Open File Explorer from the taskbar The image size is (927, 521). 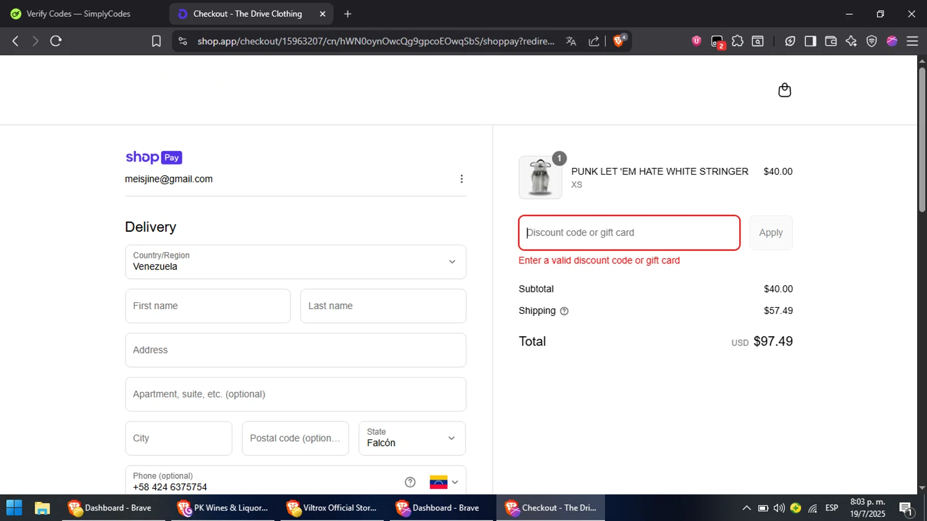coord(42,508)
